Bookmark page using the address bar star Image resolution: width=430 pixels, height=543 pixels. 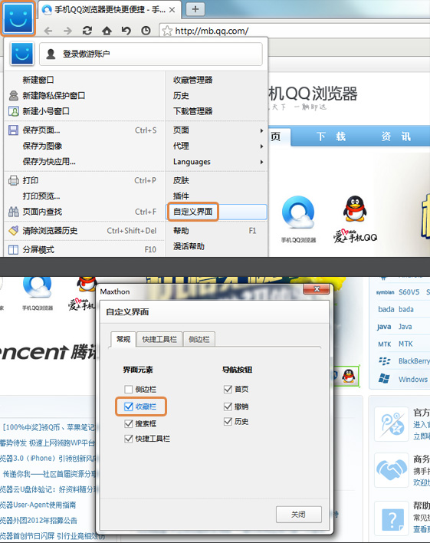167,31
